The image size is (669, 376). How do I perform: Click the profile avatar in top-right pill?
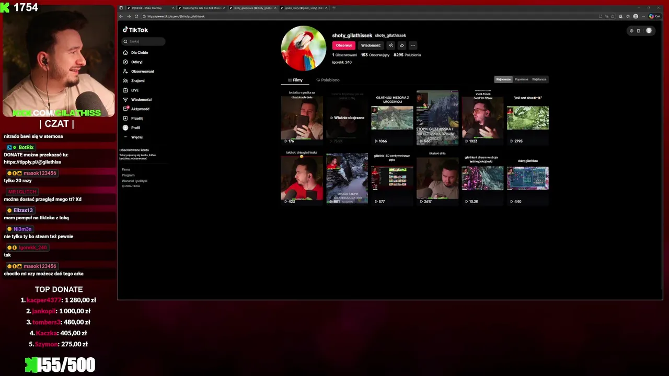tap(649, 31)
